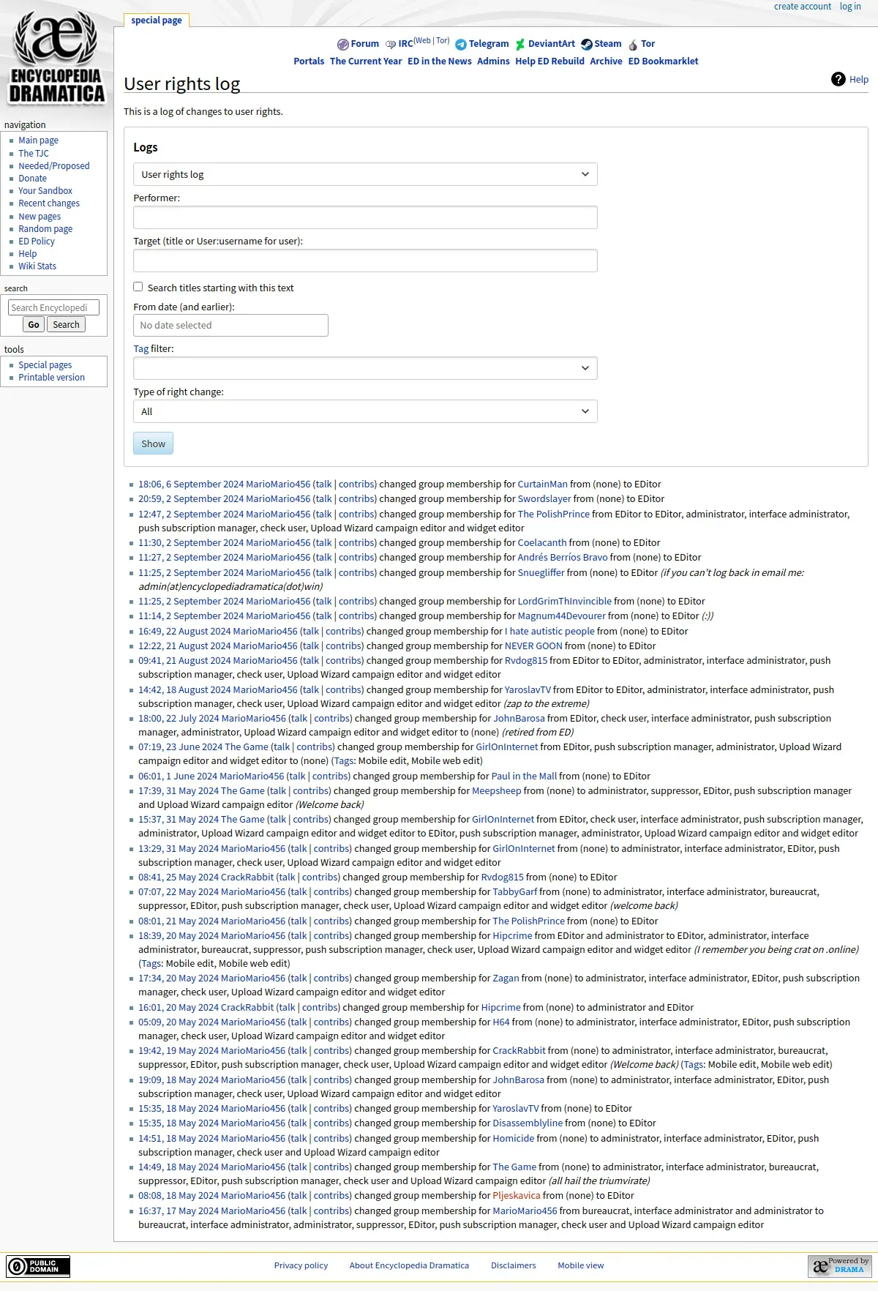Screen dimensions: 878x1291
Task: Open the Archive header link
Action: pyautogui.click(x=606, y=61)
